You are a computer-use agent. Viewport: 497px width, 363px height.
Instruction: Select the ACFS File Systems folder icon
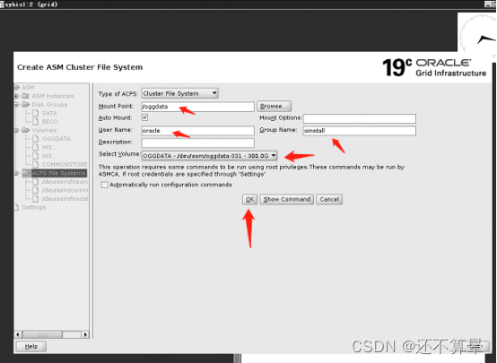pos(26,173)
